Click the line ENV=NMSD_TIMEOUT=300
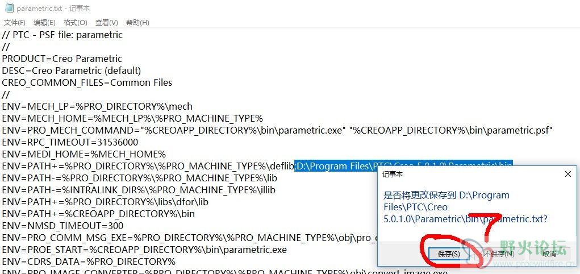This screenshot has width=580, height=274. coord(62,226)
